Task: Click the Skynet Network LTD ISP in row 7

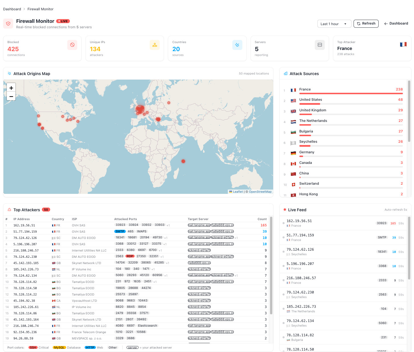Action: pos(86,263)
